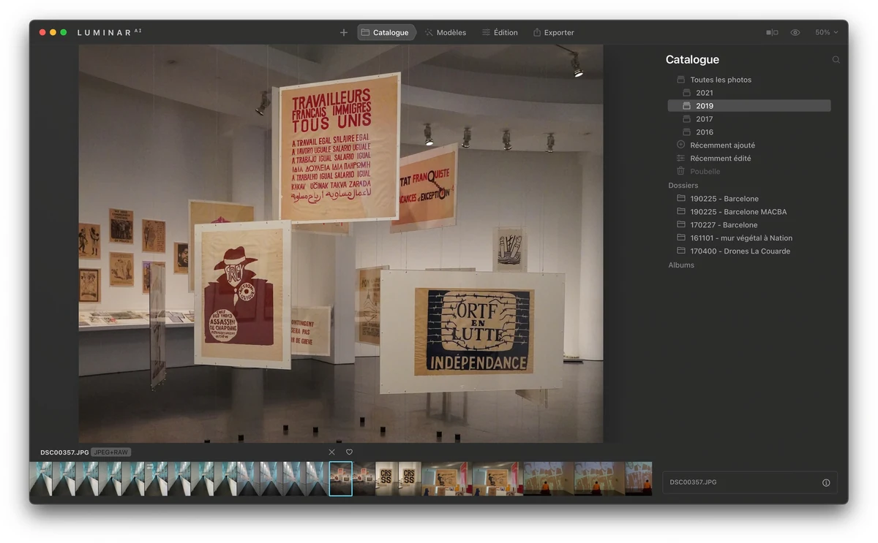Select the highlighted filmstrip thumbnail
878x543 pixels.
(x=340, y=479)
